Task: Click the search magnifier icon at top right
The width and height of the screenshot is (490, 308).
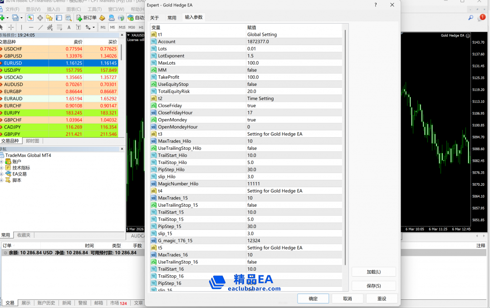Action: coord(470,18)
